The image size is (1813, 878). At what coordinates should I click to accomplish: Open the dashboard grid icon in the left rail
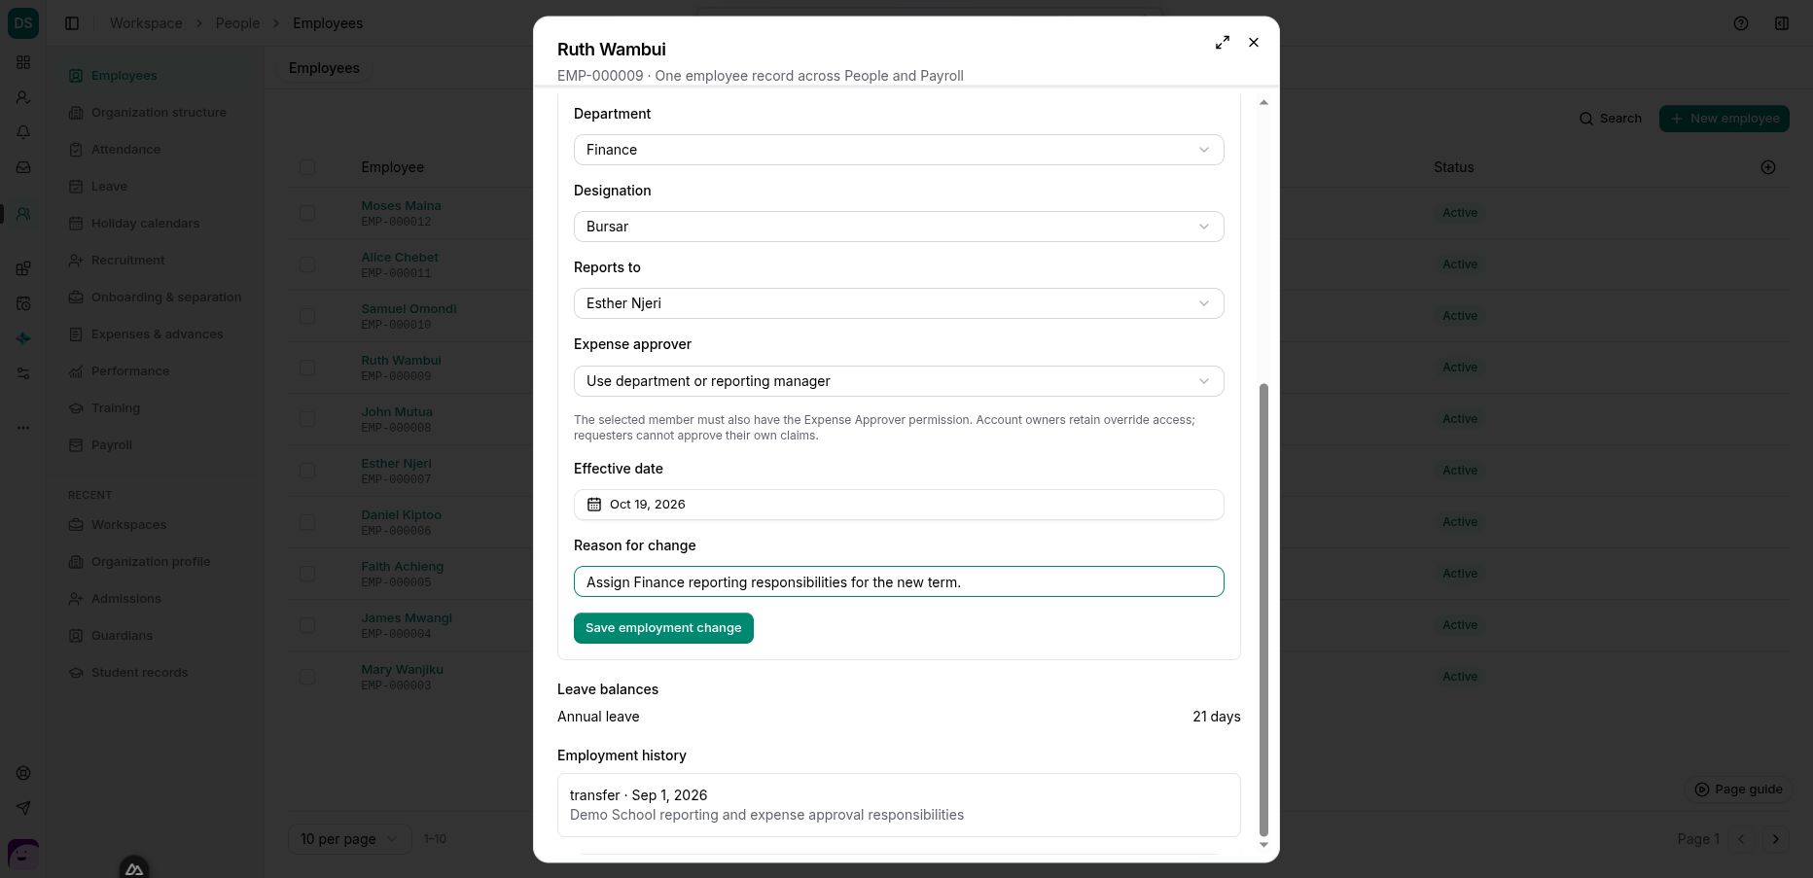click(x=23, y=62)
